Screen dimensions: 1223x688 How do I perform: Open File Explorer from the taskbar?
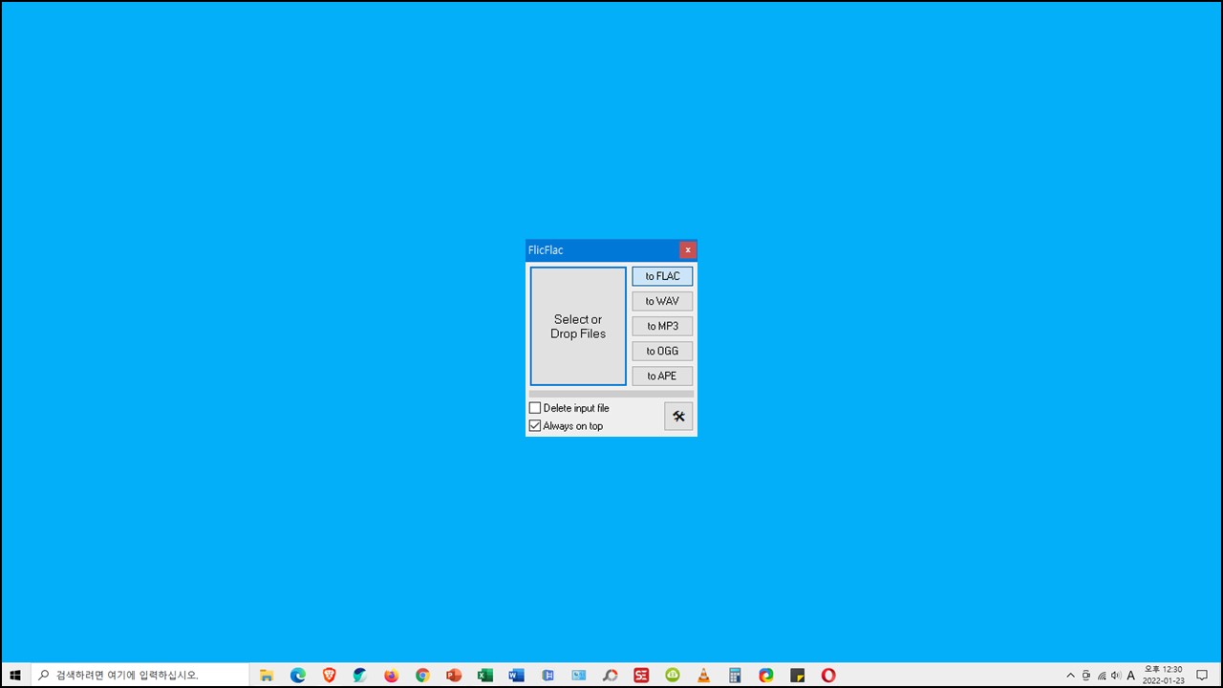click(x=267, y=675)
